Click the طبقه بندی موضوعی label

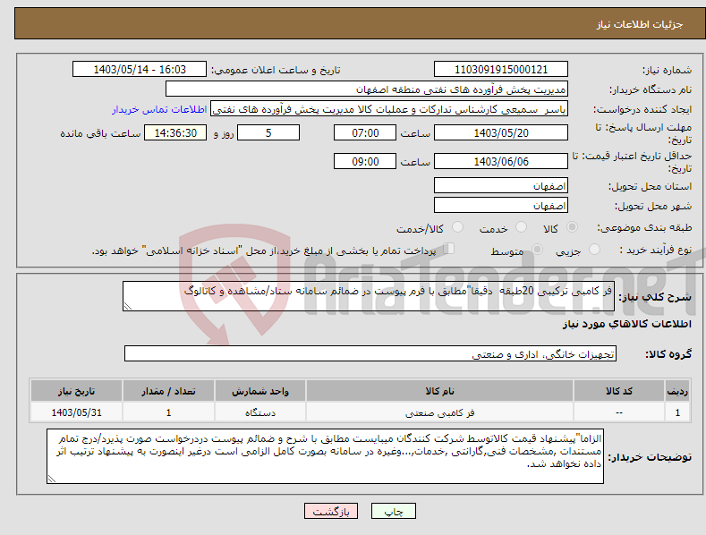(644, 228)
